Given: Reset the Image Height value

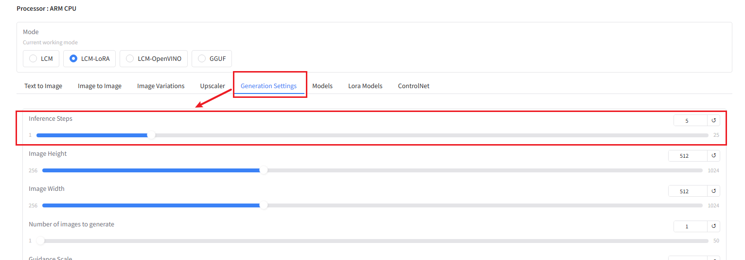Looking at the screenshot, I should click(x=713, y=156).
